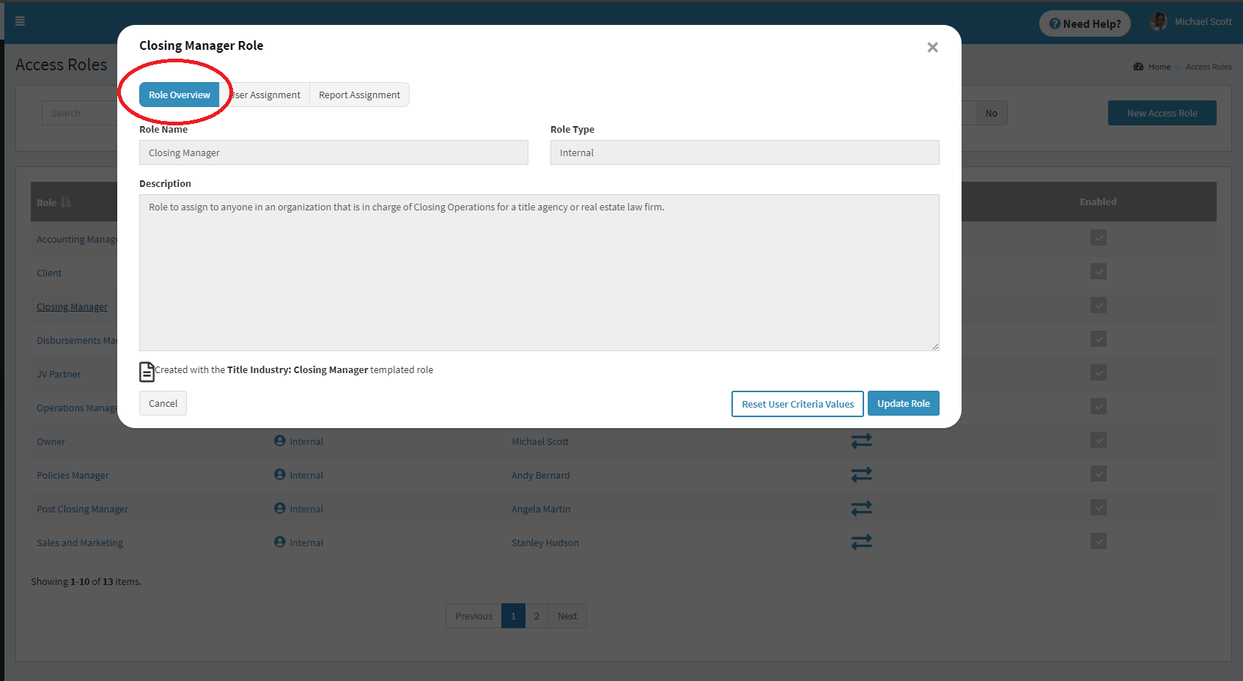Uncheck Enabled for Sales and Marketing
This screenshot has width=1243, height=681.
tap(1099, 542)
